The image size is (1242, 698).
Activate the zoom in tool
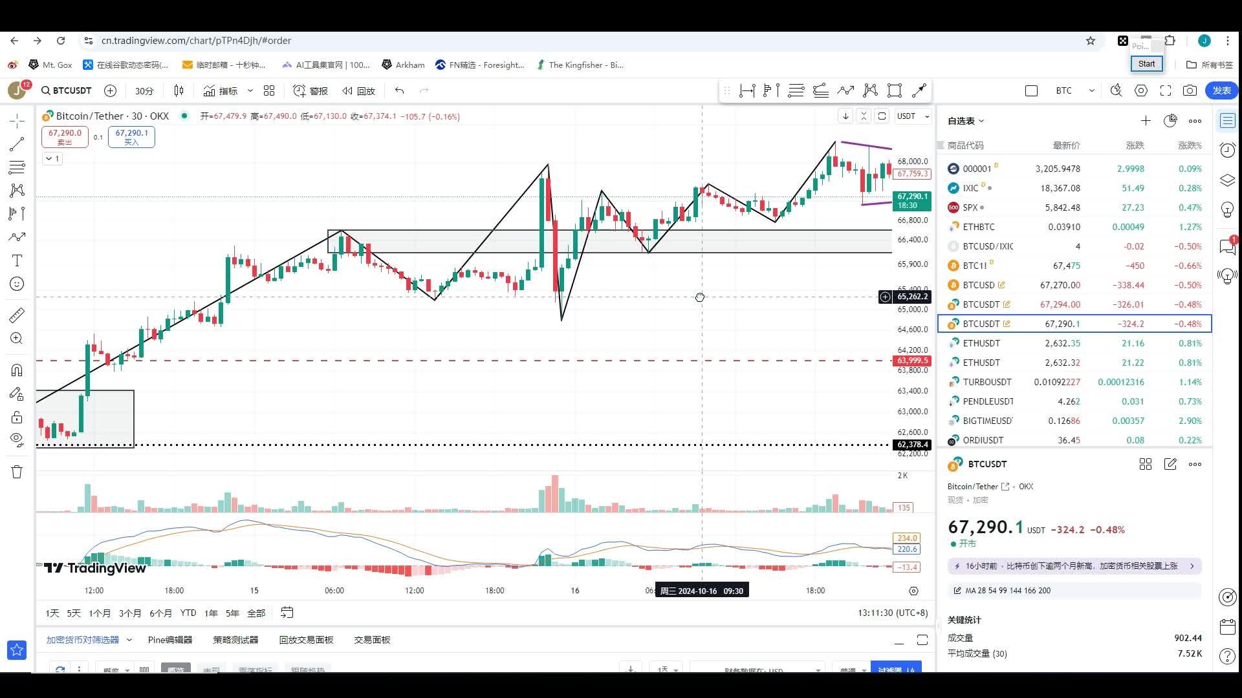coord(17,338)
